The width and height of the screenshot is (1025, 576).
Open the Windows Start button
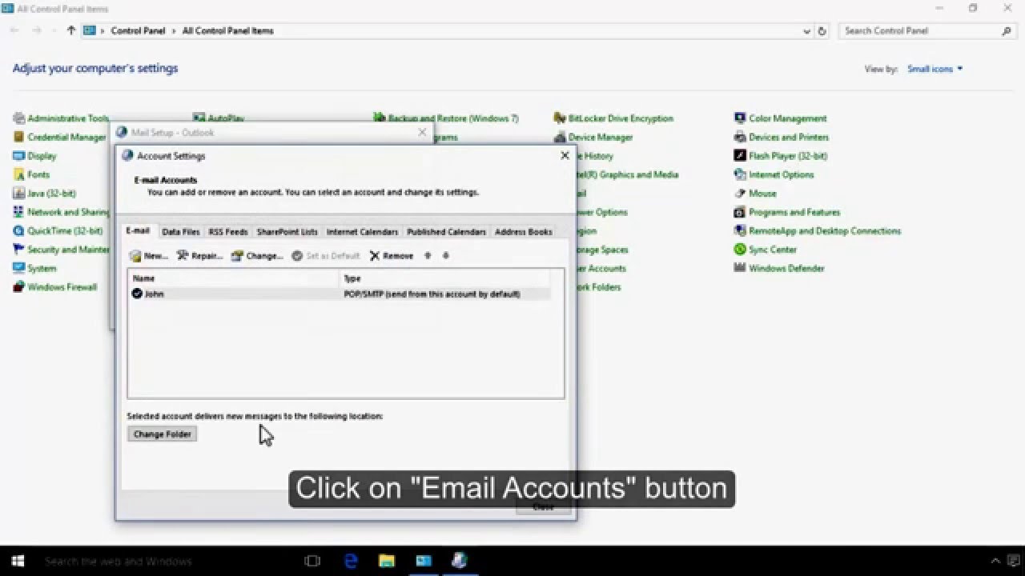[18, 561]
